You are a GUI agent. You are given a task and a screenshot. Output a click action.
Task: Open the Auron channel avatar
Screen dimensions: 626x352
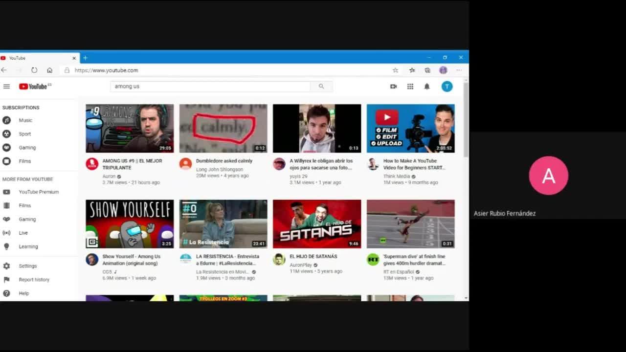click(92, 164)
